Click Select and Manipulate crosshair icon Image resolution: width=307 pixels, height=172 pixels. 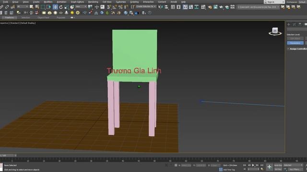click(96, 7)
